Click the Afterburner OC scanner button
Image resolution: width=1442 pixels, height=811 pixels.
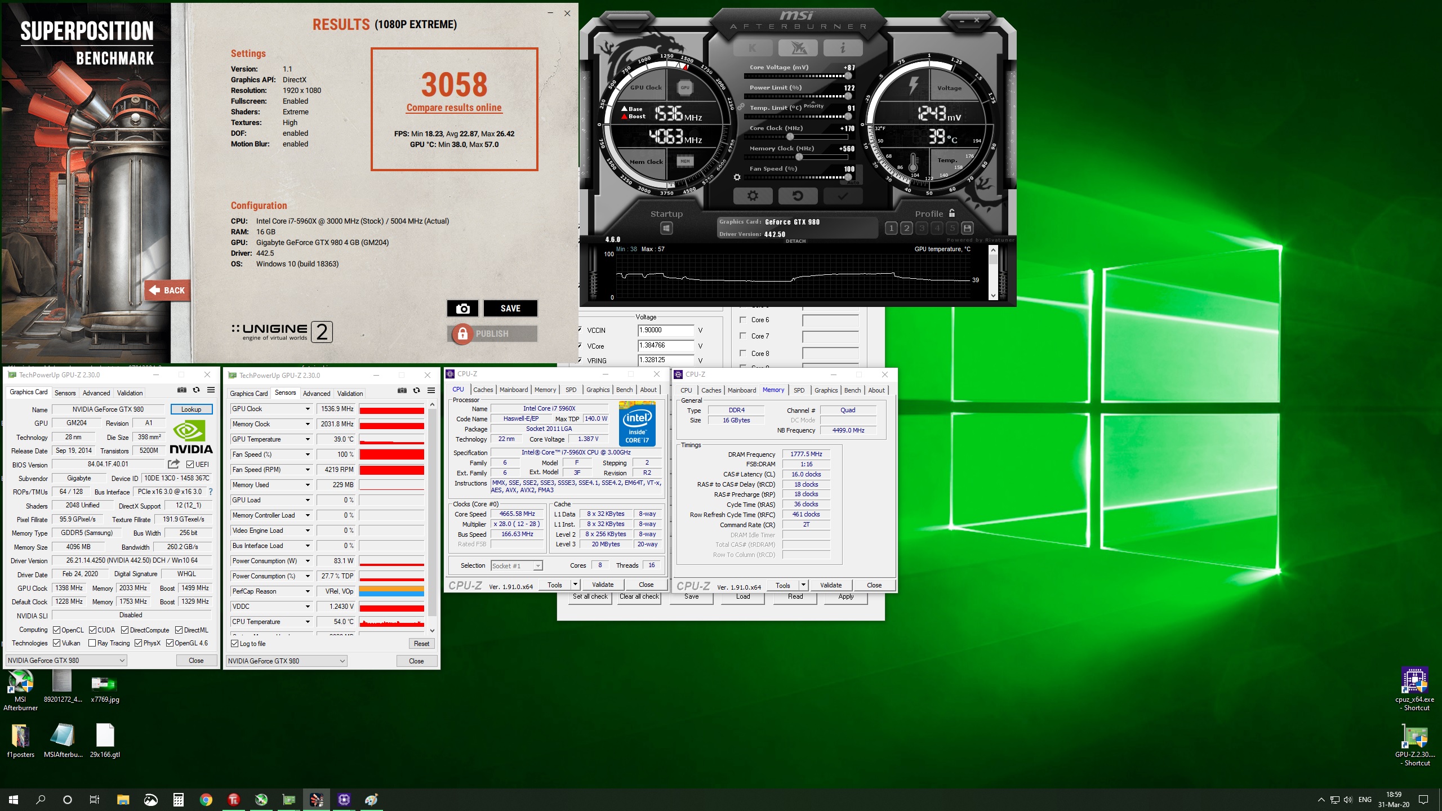[798, 48]
